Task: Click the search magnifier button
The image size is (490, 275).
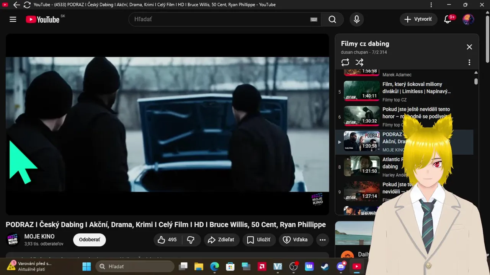Action: tap(332, 19)
